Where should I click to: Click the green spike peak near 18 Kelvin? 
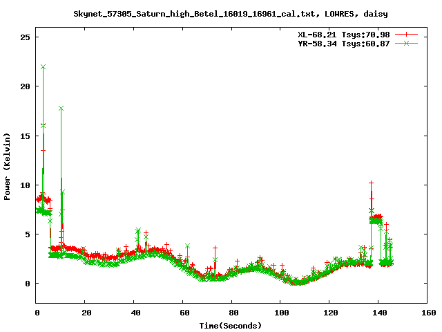[x=61, y=109]
